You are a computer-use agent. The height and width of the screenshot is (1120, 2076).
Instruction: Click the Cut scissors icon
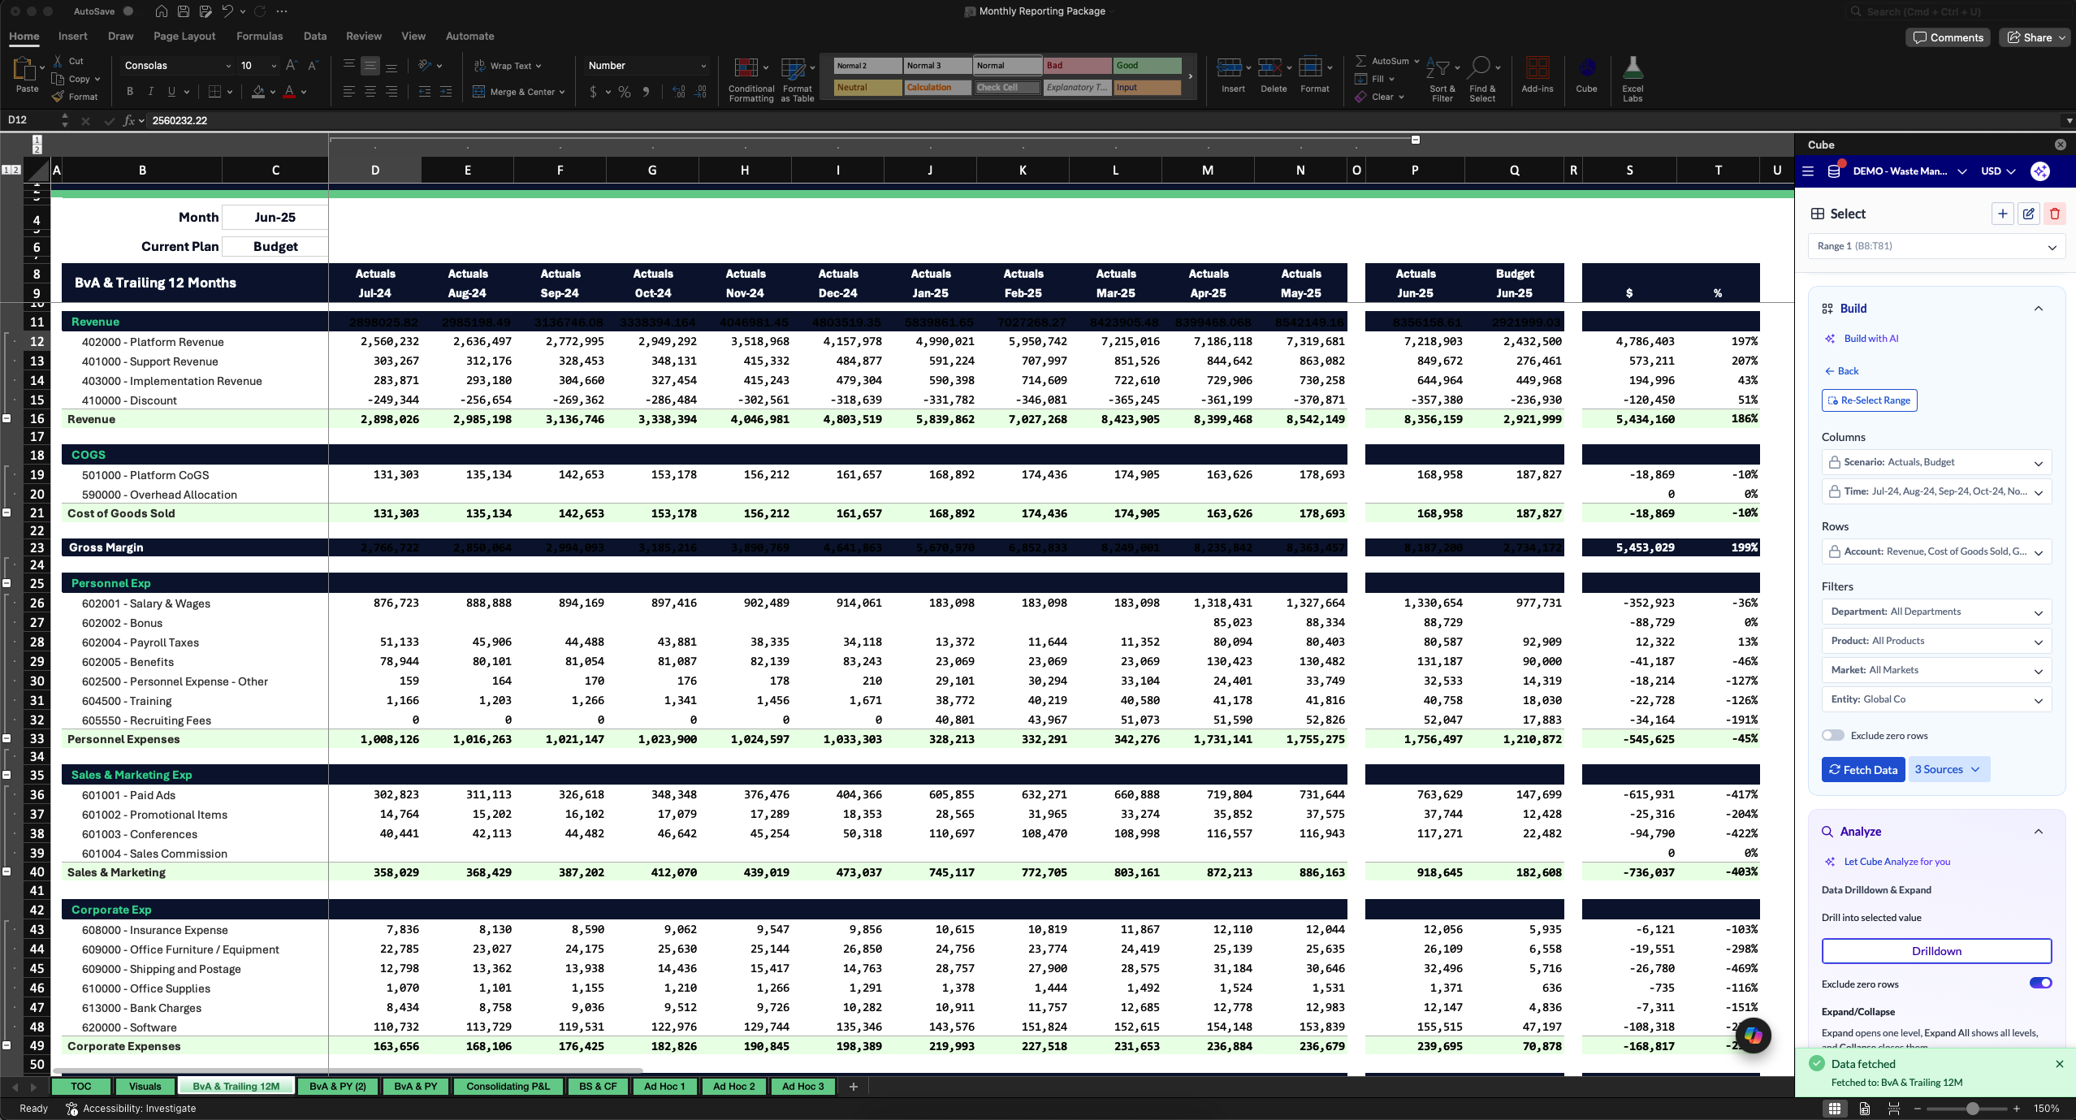pyautogui.click(x=58, y=61)
